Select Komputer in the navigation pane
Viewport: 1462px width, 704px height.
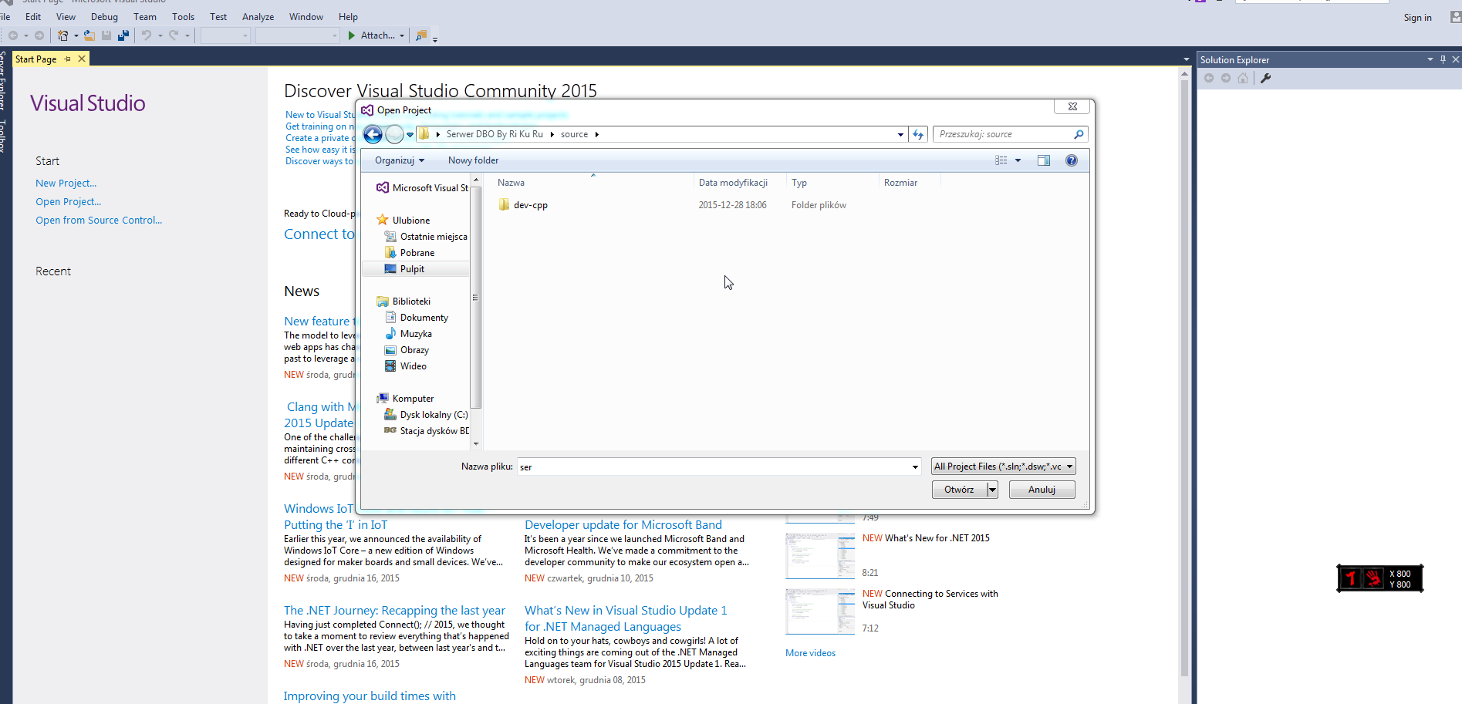pyautogui.click(x=405, y=399)
